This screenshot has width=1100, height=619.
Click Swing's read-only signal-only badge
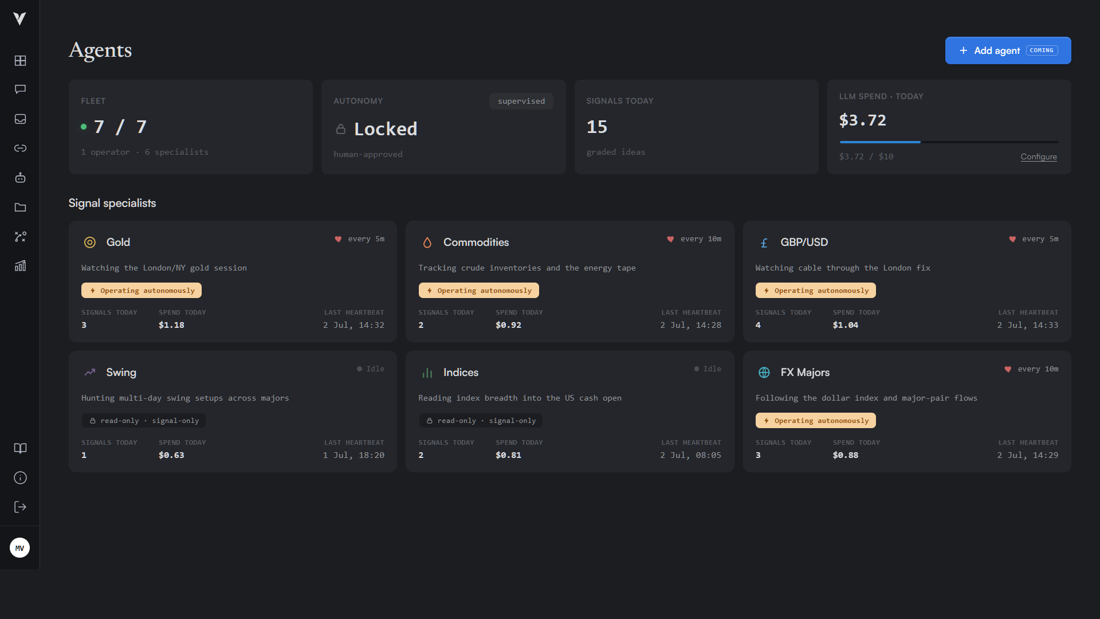(x=143, y=421)
